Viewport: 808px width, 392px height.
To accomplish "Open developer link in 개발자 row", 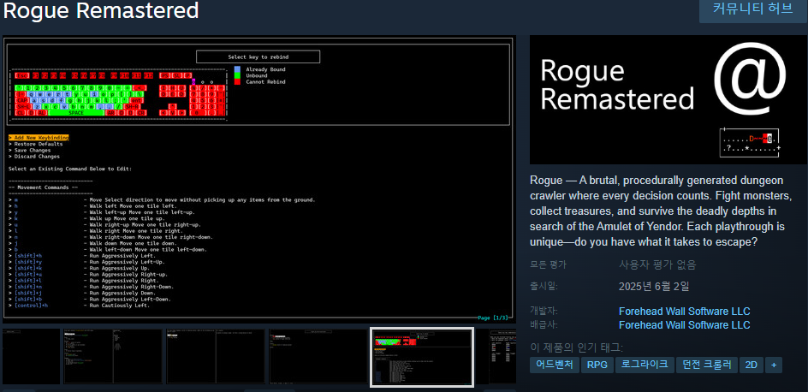I will [685, 312].
